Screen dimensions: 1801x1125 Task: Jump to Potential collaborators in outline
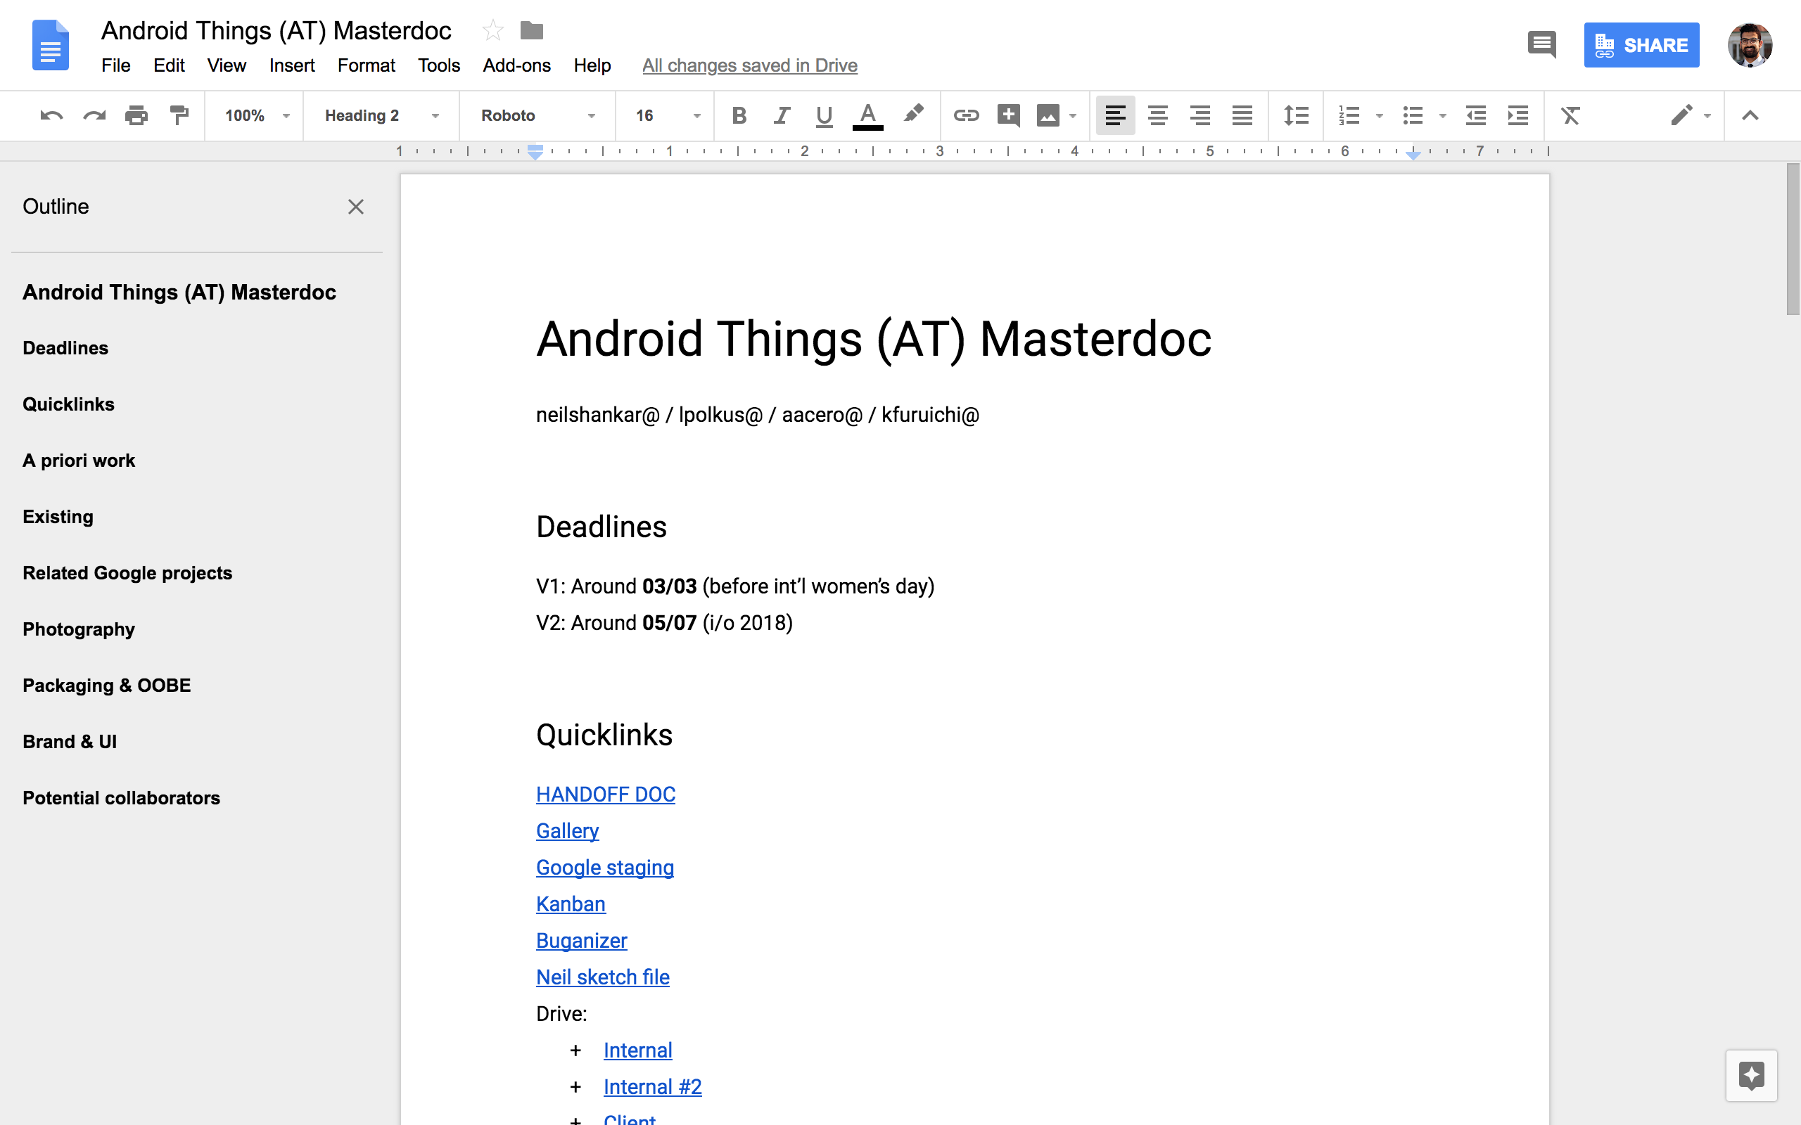click(121, 798)
